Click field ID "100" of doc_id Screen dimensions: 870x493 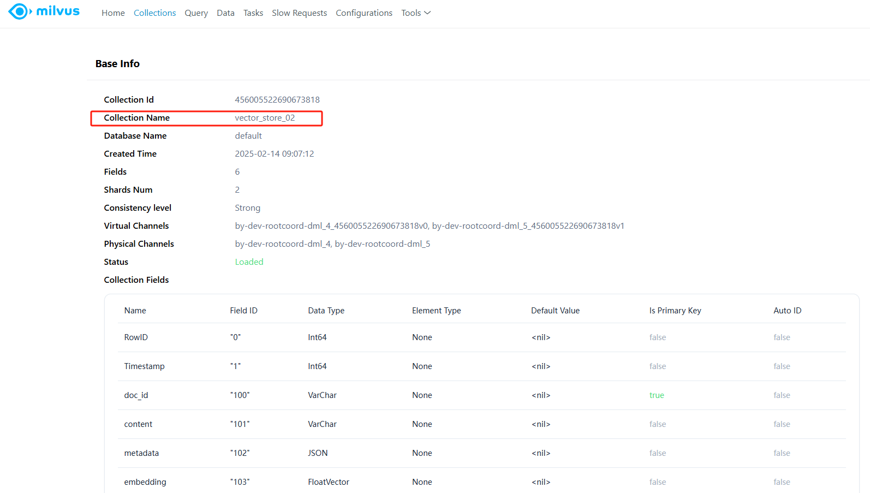tap(240, 395)
